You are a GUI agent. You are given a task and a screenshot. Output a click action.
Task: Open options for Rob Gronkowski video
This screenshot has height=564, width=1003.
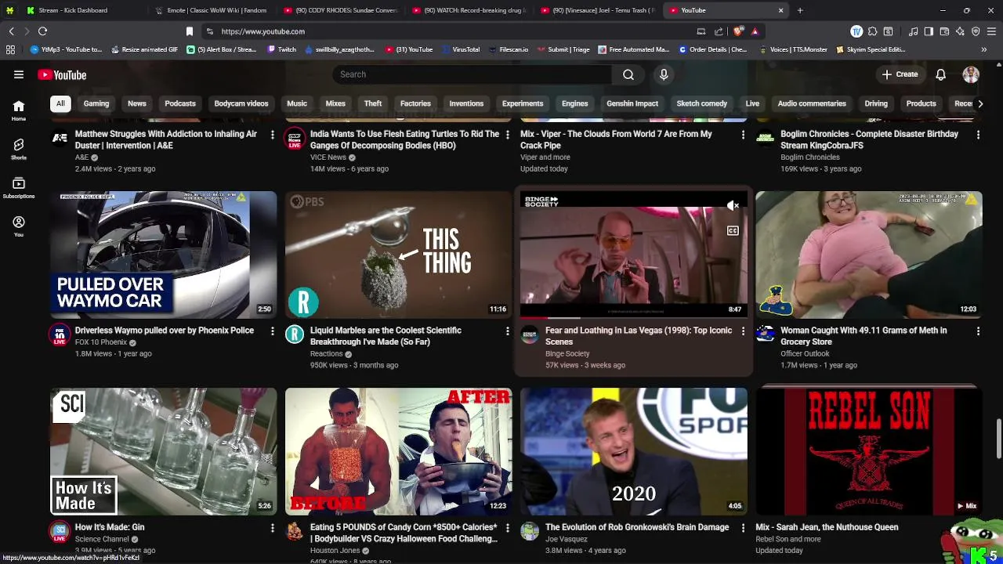tap(743, 528)
